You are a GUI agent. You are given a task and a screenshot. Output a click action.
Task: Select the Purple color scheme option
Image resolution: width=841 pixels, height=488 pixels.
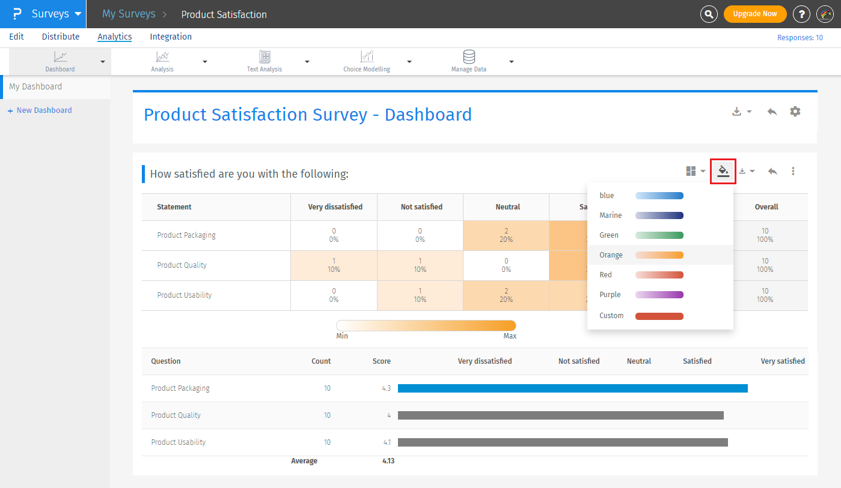click(659, 295)
